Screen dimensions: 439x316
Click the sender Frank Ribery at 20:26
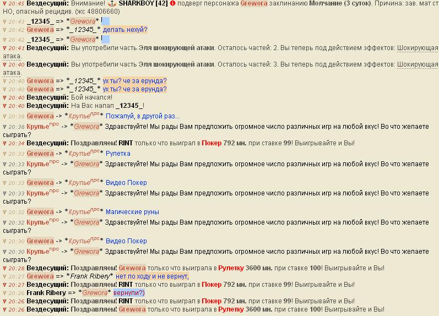click(x=46, y=293)
